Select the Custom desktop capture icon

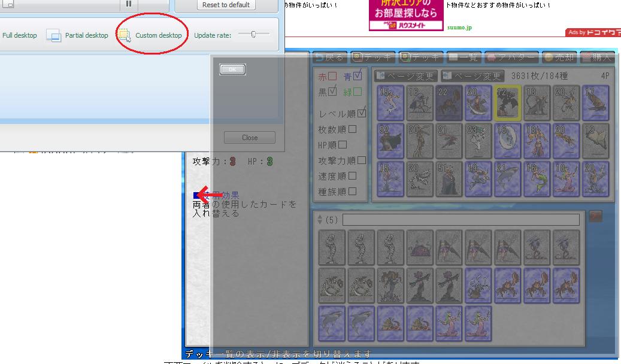click(x=124, y=35)
